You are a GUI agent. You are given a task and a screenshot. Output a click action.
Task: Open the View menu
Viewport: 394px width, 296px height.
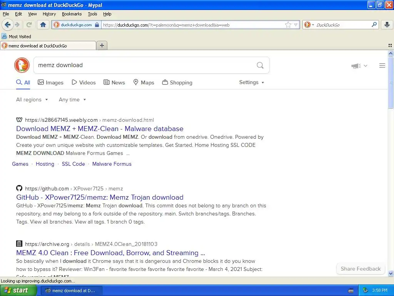(x=32, y=14)
